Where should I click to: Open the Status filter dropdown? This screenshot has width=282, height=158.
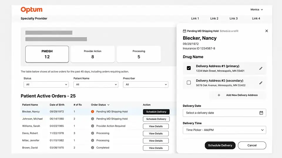coord(46,85)
